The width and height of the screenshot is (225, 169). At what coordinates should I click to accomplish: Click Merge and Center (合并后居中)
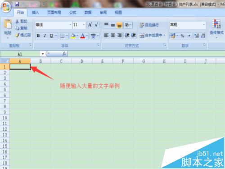point(151,36)
